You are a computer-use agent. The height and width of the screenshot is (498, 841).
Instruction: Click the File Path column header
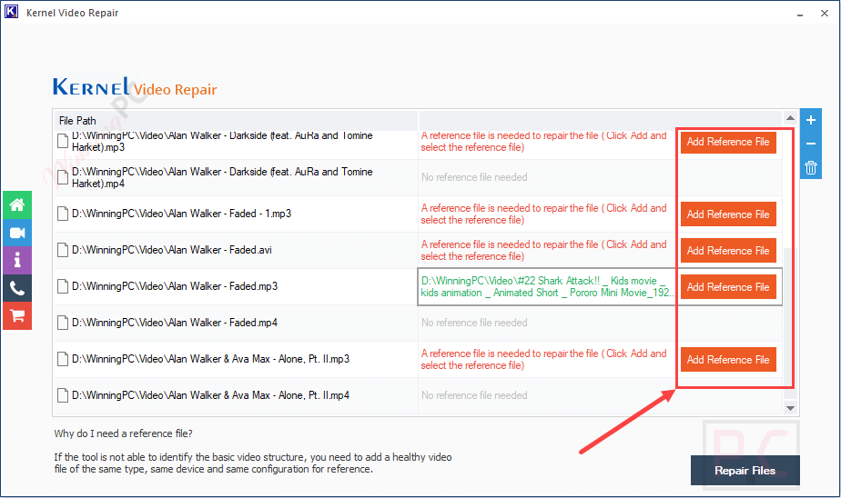coord(236,121)
